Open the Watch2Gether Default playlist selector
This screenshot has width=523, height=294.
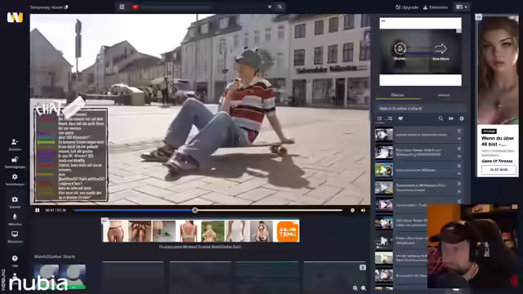pos(421,109)
